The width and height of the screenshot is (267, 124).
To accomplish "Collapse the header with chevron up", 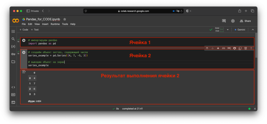I will tap(253, 30).
